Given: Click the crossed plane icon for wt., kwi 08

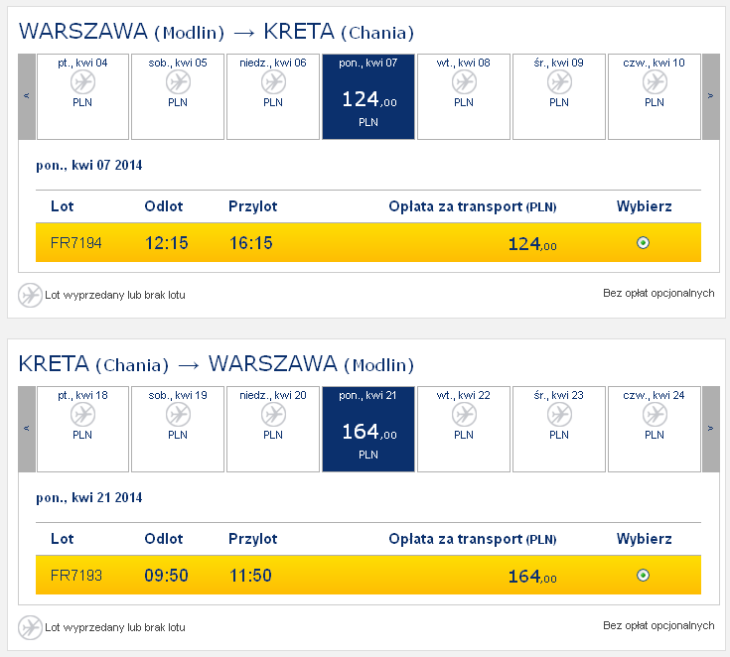Looking at the screenshot, I should tap(464, 82).
